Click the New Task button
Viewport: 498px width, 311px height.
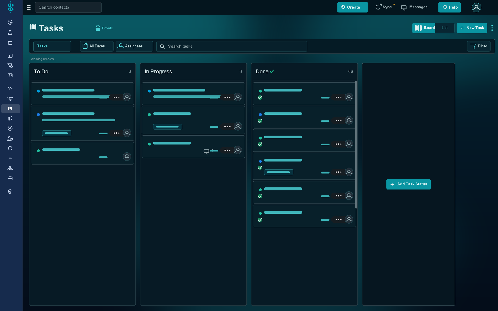point(472,28)
